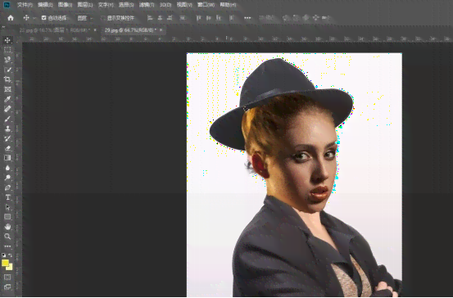Open the 视图 menu
Image resolution: width=453 pixels, height=298 pixels.
pos(184,5)
